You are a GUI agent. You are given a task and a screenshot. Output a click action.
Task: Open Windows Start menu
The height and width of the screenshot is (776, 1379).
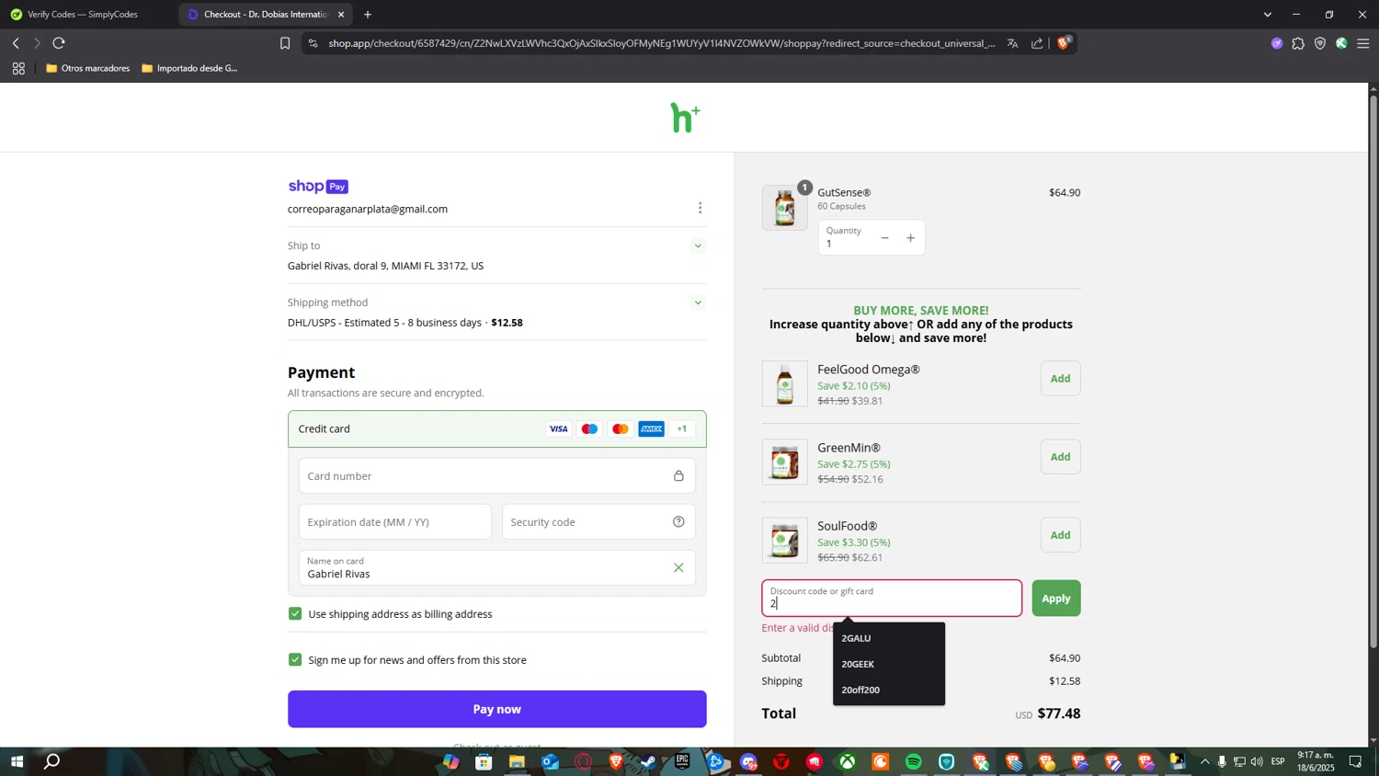[x=16, y=761]
